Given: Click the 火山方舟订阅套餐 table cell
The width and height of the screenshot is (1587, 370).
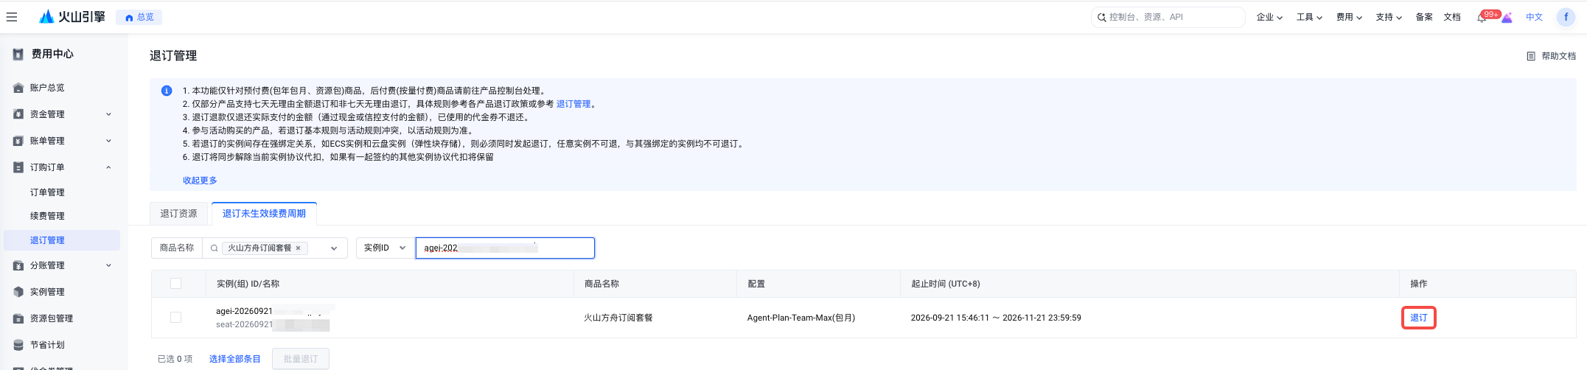Looking at the screenshot, I should (618, 318).
